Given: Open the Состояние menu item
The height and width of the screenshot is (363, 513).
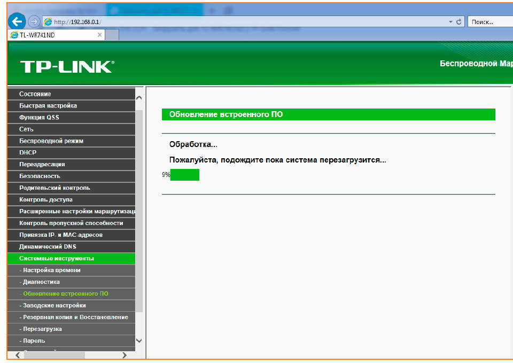Looking at the screenshot, I should pyautogui.click(x=35, y=94).
